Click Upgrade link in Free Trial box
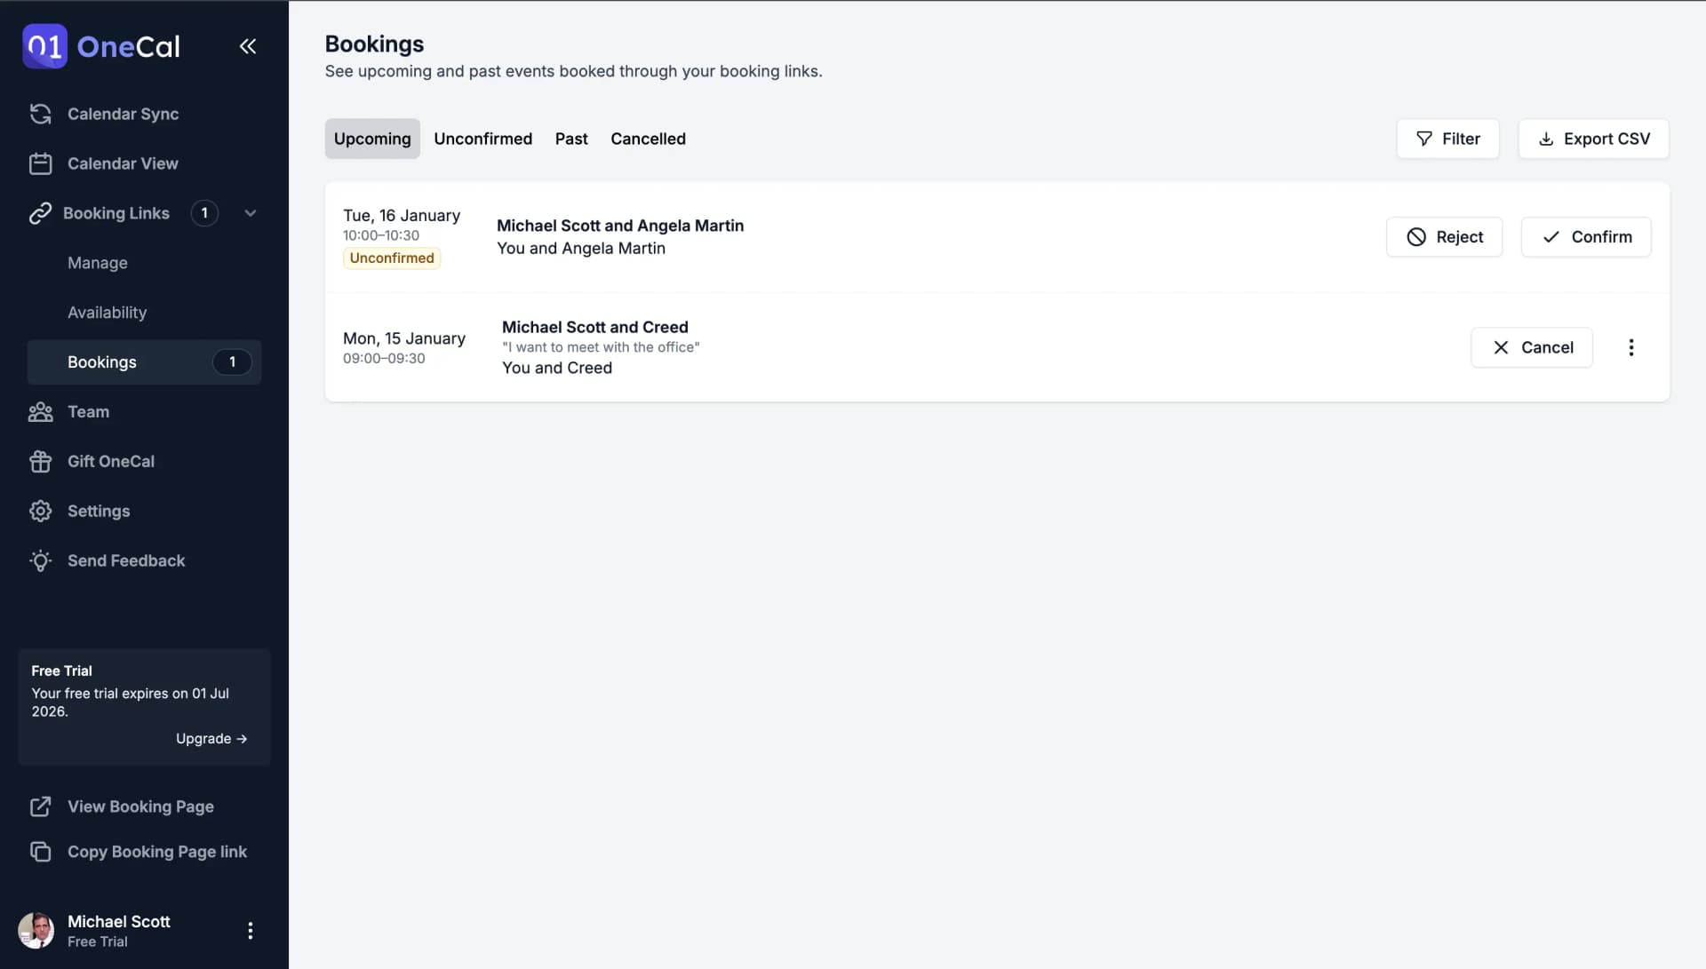The width and height of the screenshot is (1706, 969). 211,739
